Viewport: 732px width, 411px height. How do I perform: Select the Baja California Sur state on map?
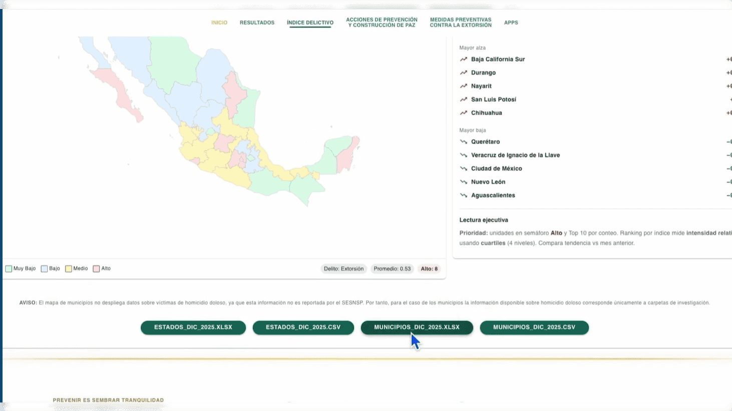[122, 95]
